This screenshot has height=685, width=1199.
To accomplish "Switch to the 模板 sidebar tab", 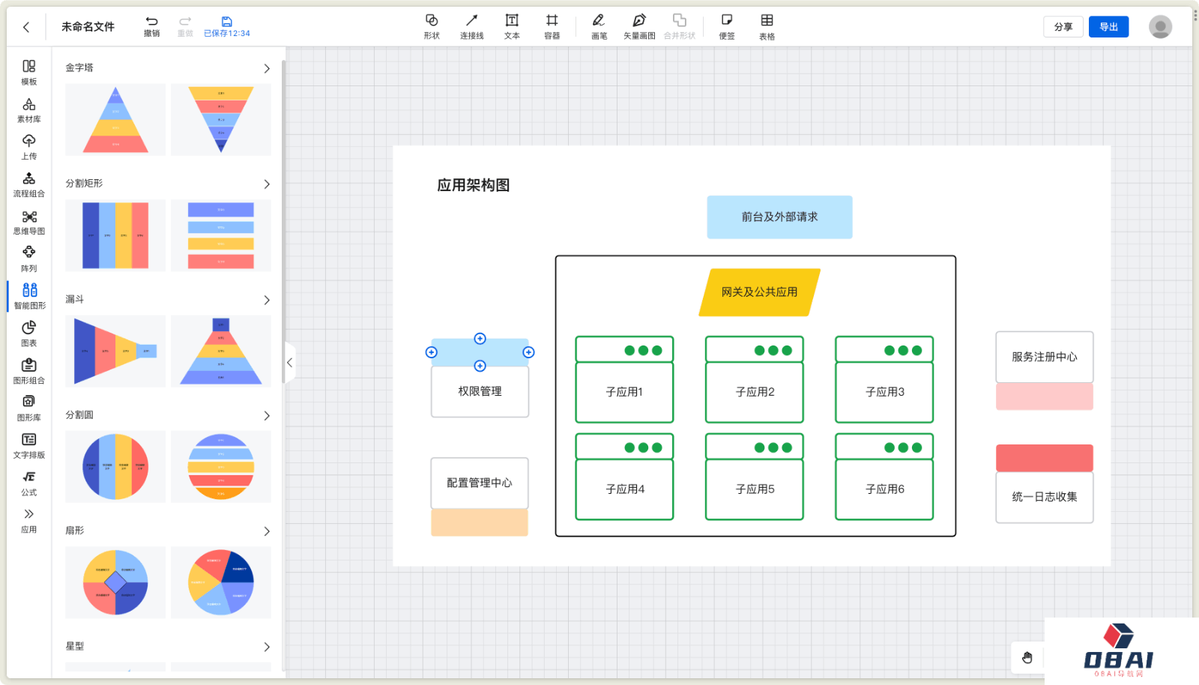I will click(x=29, y=72).
